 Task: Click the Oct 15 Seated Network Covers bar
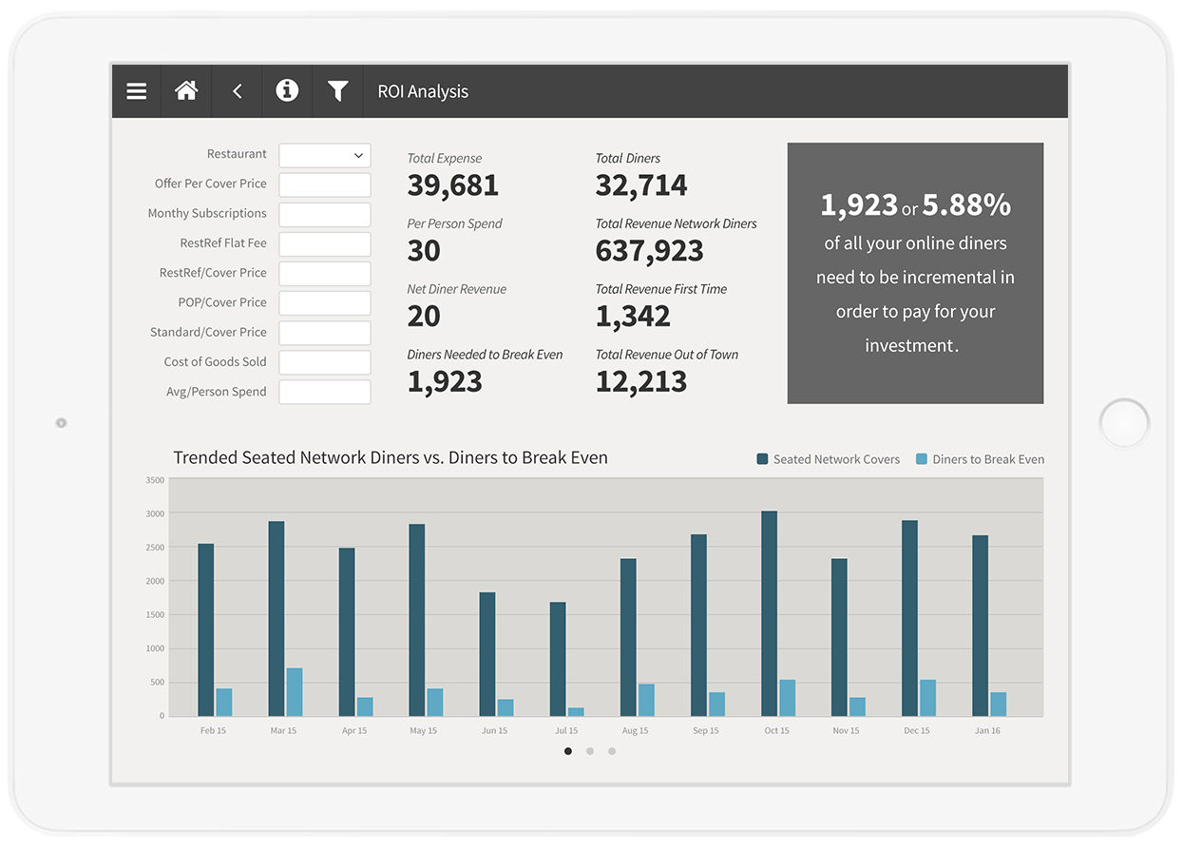click(769, 613)
